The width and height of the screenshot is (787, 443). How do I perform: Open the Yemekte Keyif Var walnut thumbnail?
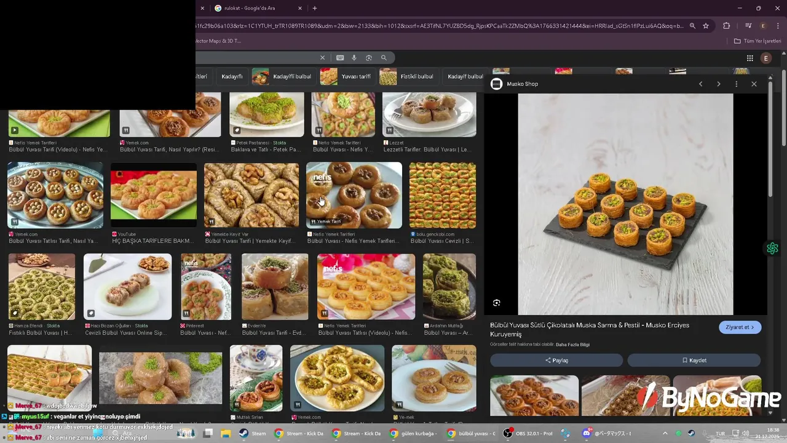coord(251,195)
